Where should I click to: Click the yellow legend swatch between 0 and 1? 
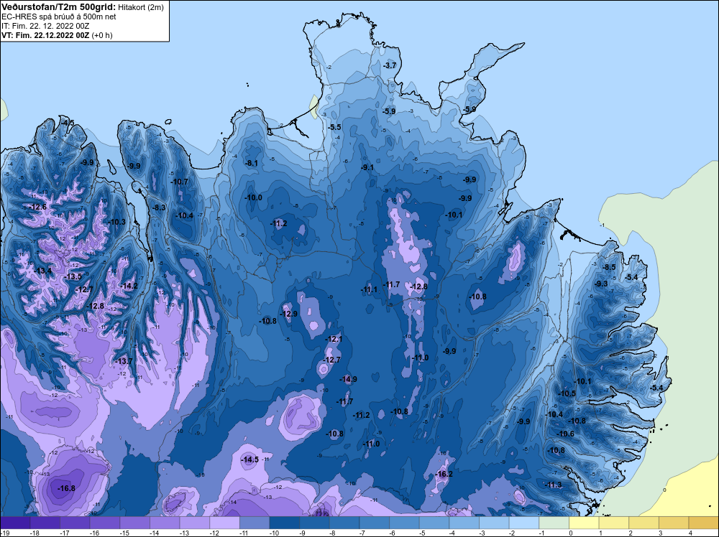point(584,523)
